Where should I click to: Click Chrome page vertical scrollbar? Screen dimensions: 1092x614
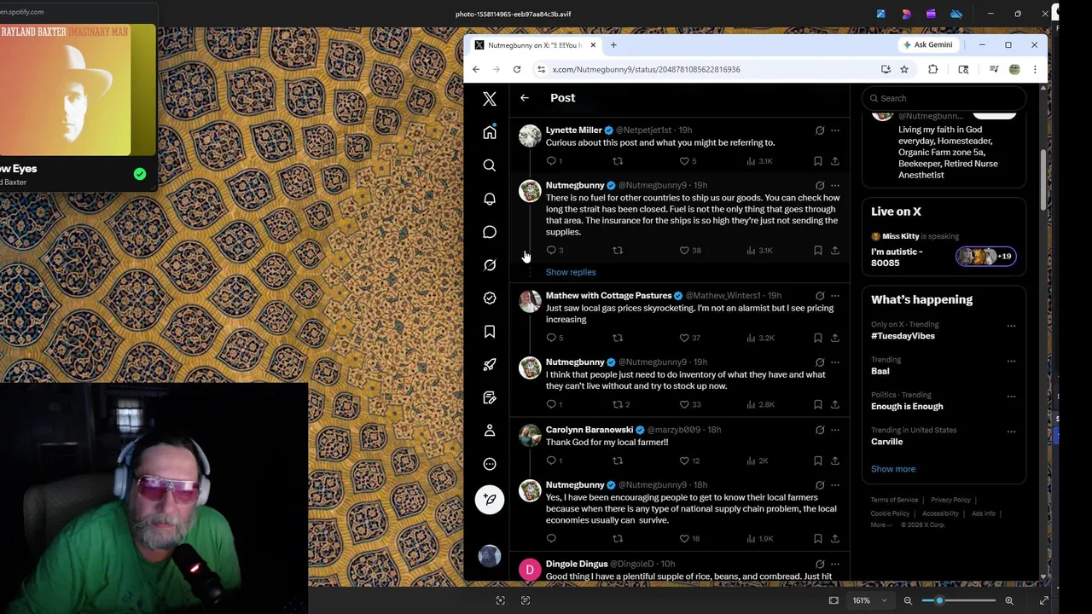click(x=1043, y=179)
